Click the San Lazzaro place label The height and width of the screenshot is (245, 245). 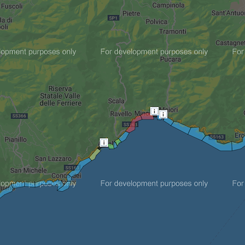[x=53, y=159]
